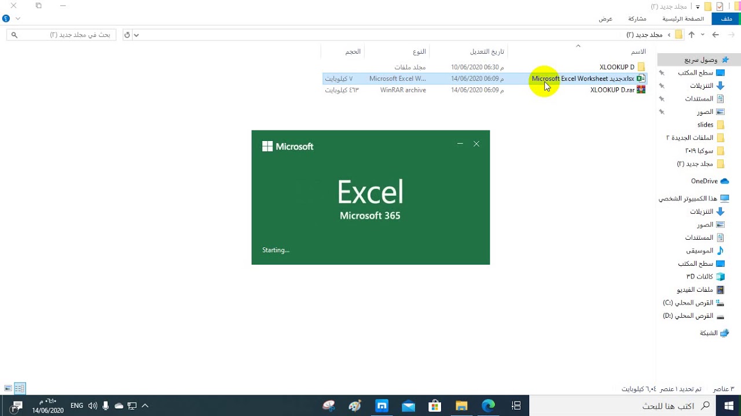Click the address bar path مجلد جديد (٢)
Screen dimensions: 741x416
644,35
